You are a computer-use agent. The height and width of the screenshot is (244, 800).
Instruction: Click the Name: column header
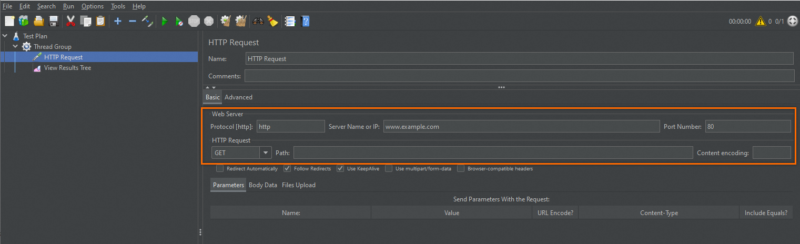[291, 213]
